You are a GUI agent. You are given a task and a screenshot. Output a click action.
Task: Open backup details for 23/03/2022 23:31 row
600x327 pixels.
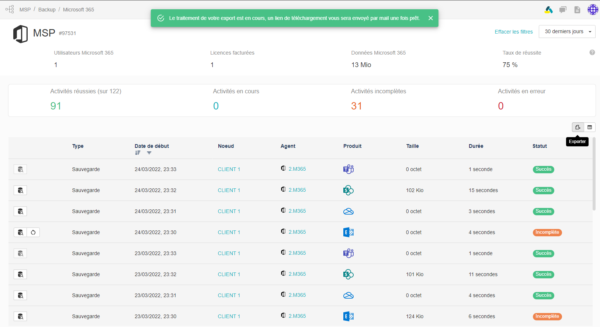[x=20, y=295]
